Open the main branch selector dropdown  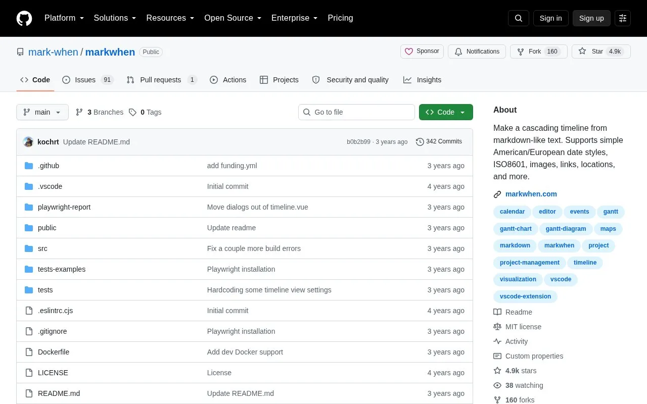click(x=42, y=112)
